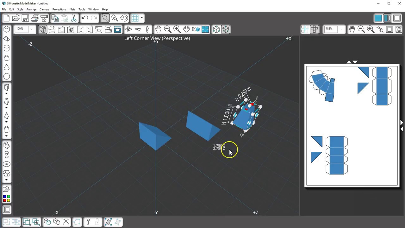Add a cylinder shape tool
The height and width of the screenshot is (228, 405).
click(x=7, y=48)
